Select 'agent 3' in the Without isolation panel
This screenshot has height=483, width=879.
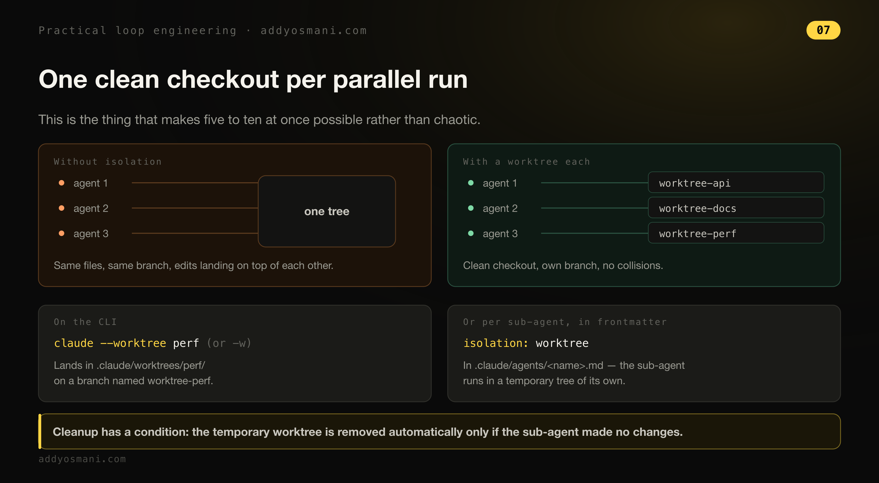(91, 234)
